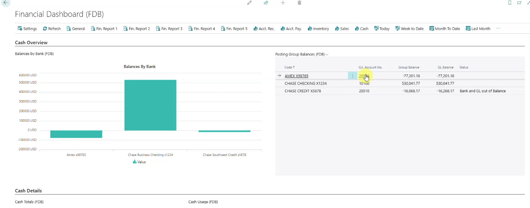Open page in new window icon
The image size is (530, 208).
[x=519, y=3]
